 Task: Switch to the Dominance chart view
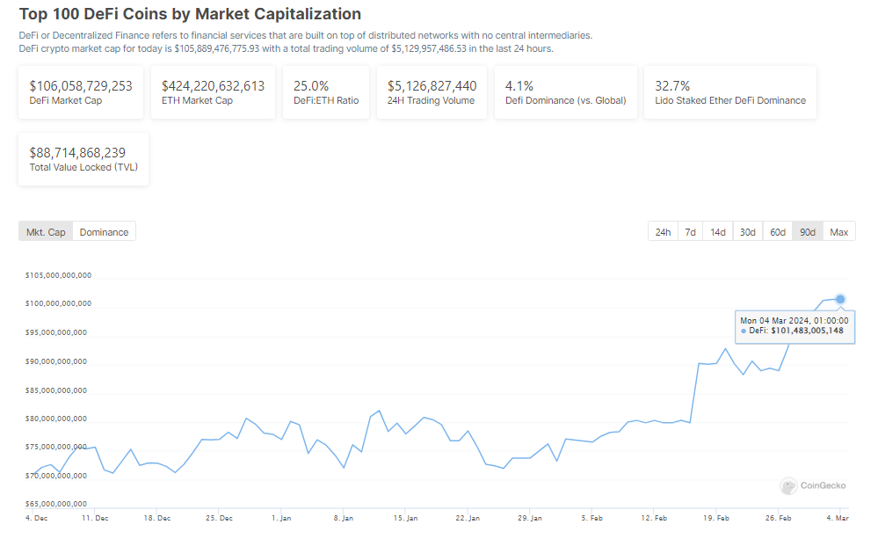pos(104,232)
